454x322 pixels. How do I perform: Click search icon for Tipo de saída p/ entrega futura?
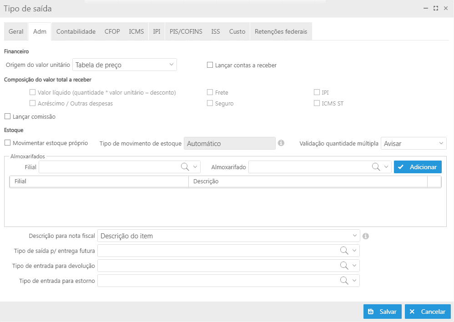click(x=344, y=251)
